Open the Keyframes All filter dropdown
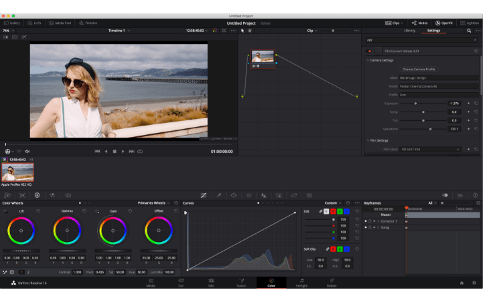The image size is (483, 302). click(x=433, y=203)
